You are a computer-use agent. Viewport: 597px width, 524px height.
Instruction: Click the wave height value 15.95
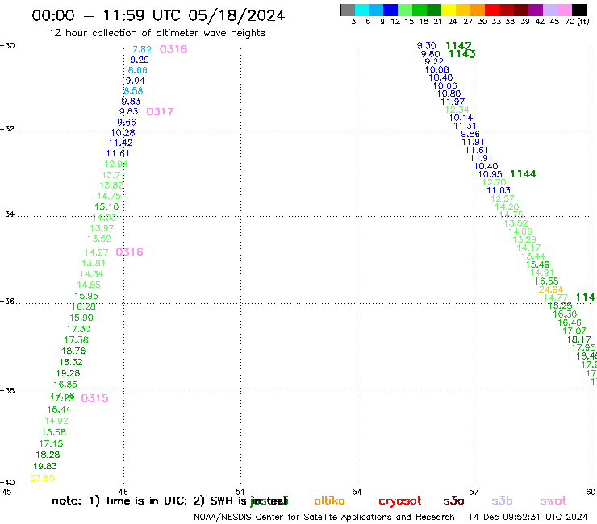tap(86, 296)
